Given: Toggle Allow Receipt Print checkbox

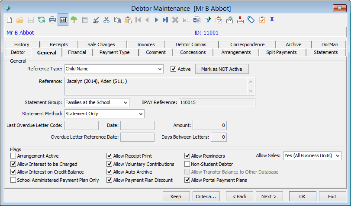Looking at the screenshot, I should pyautogui.click(x=109, y=156).
